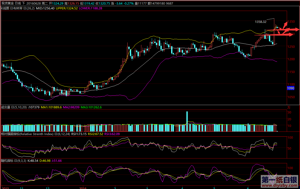Image resolution: width=300 pixels, height=189 pixels.
Task: Click the 1358.32 high price label
Action: (x=261, y=22)
